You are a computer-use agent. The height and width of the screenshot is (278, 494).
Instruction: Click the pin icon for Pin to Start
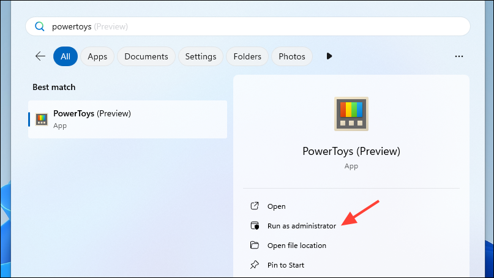pos(255,265)
